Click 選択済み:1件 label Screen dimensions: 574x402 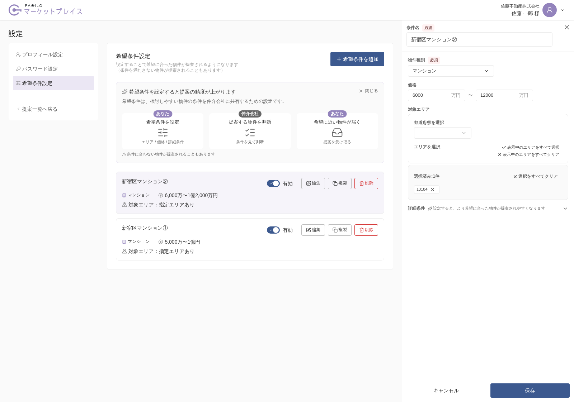point(427,176)
